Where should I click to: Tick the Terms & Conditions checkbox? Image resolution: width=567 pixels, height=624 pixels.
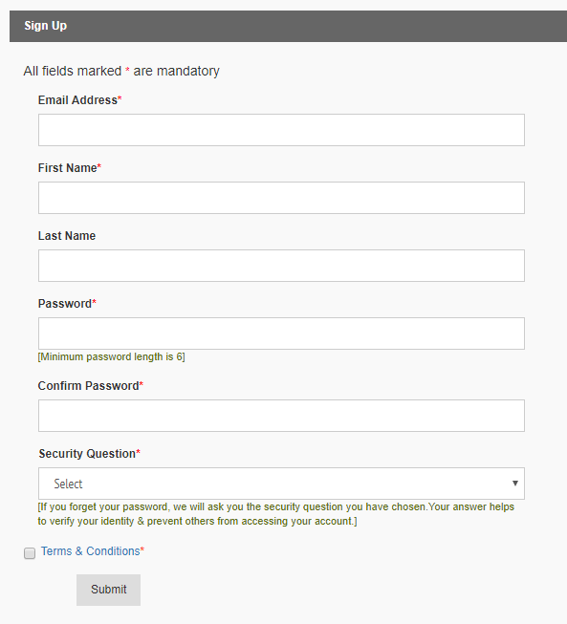pos(30,553)
